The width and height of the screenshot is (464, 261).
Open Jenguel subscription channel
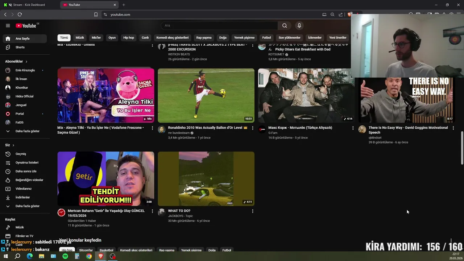(x=25, y=105)
